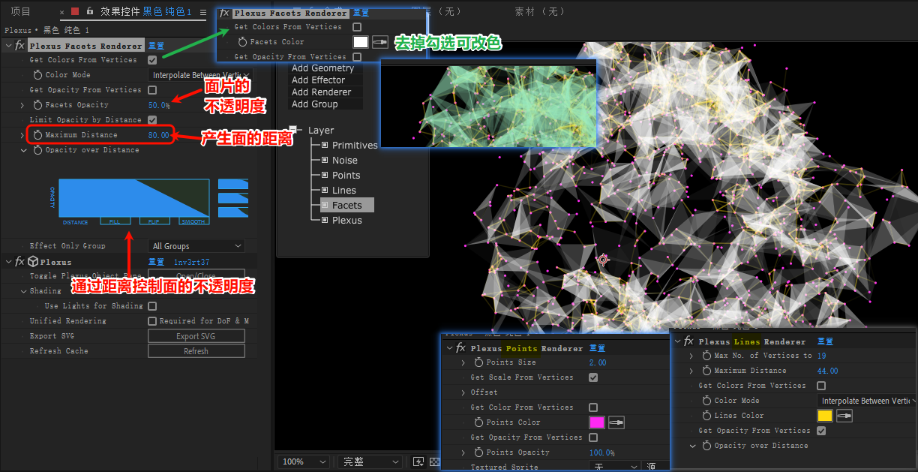Viewport: 918px width, 472px height.
Task: Collapse the Shading group
Action: (x=23, y=291)
